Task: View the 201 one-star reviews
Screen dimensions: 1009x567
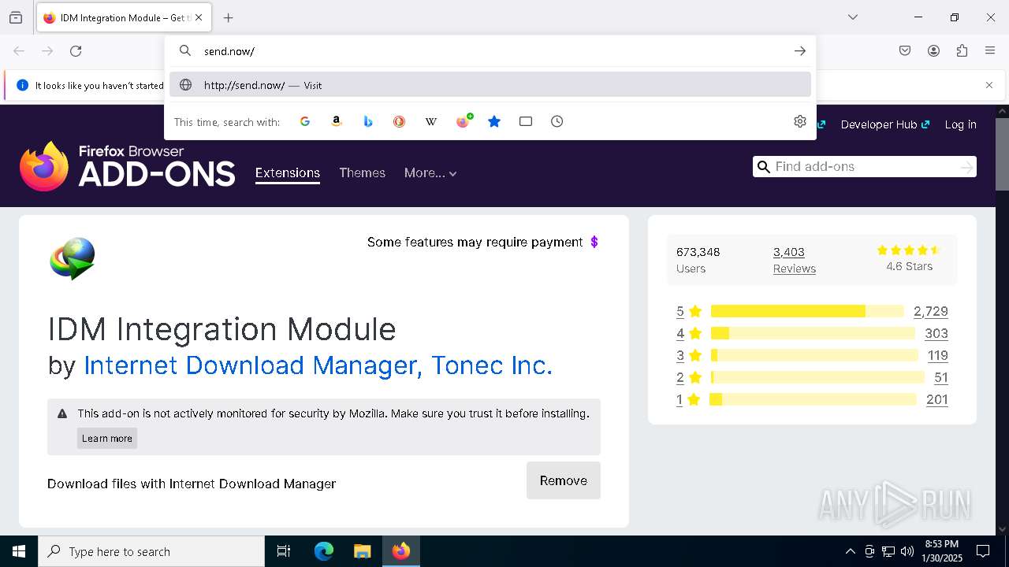Action: pyautogui.click(x=937, y=399)
